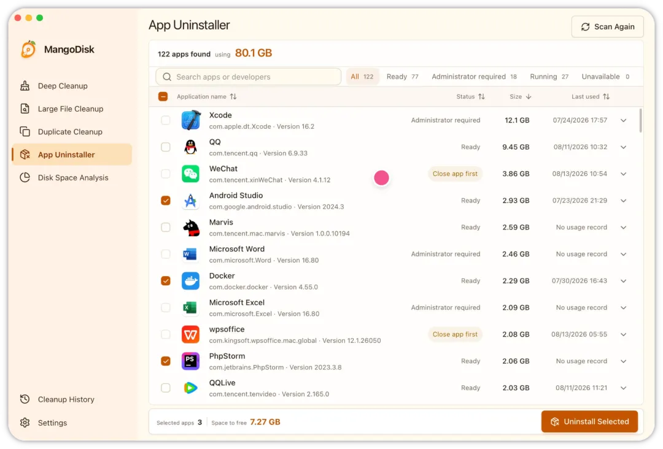Click the Docker whale icon

(191, 281)
